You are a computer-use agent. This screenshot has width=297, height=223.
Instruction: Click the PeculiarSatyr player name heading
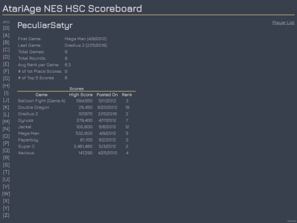point(45,25)
